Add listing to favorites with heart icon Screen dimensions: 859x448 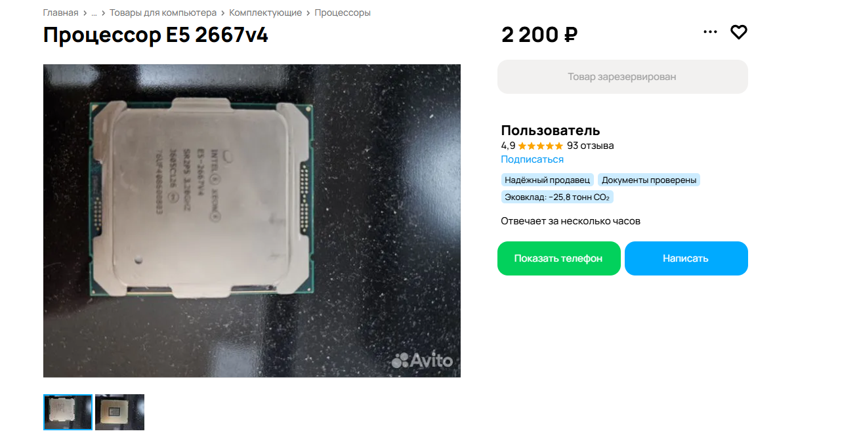click(739, 32)
